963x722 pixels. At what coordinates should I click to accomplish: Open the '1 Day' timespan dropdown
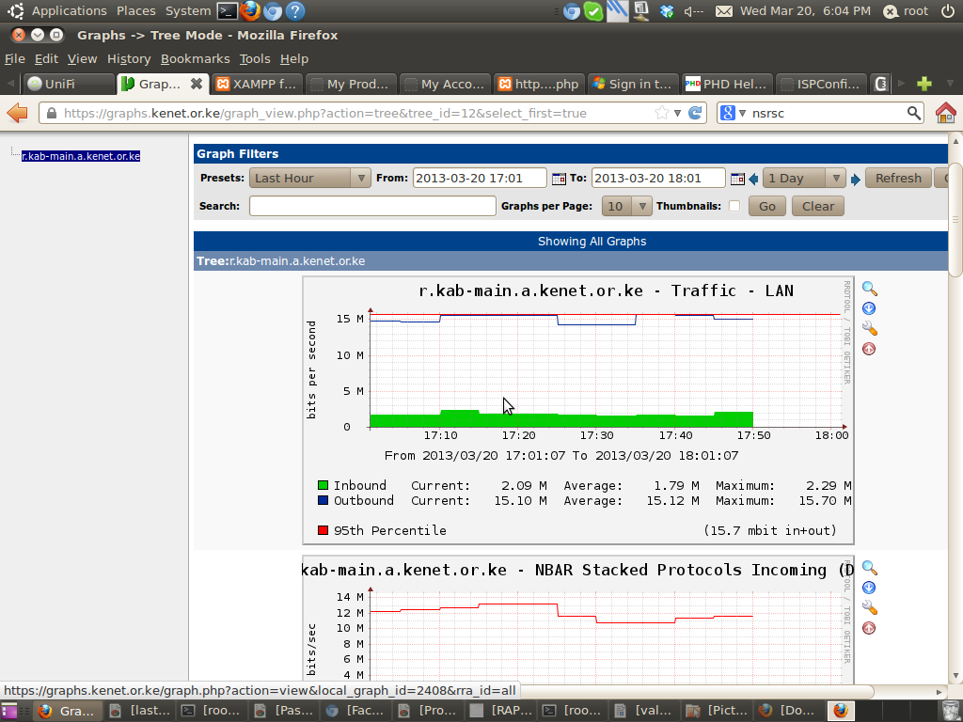805,178
